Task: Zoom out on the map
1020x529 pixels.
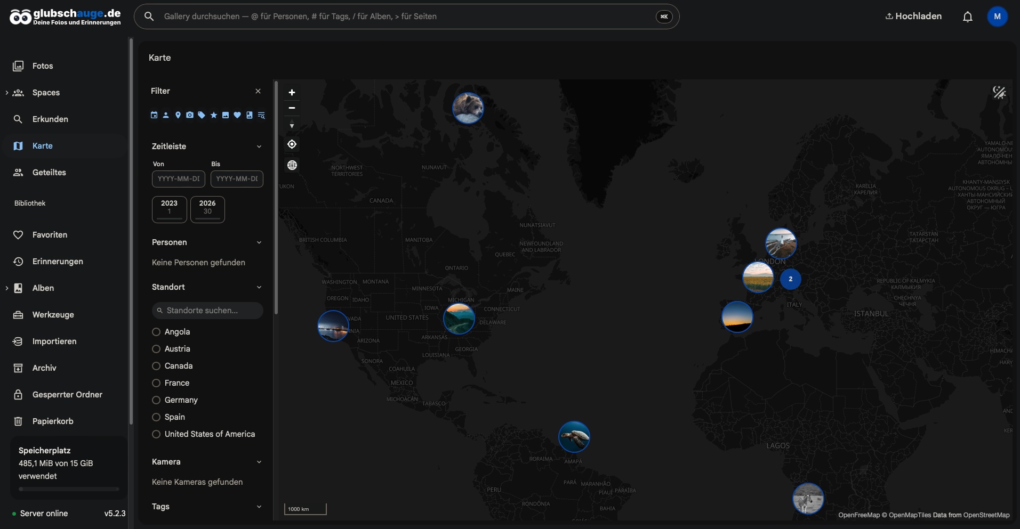Action: tap(292, 108)
